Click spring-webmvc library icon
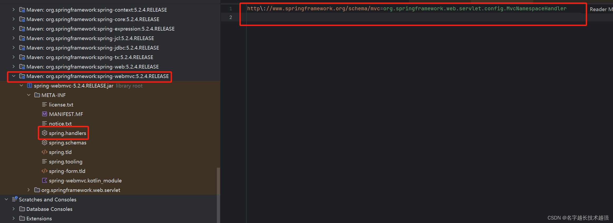The height and width of the screenshot is (223, 613). (x=22, y=76)
